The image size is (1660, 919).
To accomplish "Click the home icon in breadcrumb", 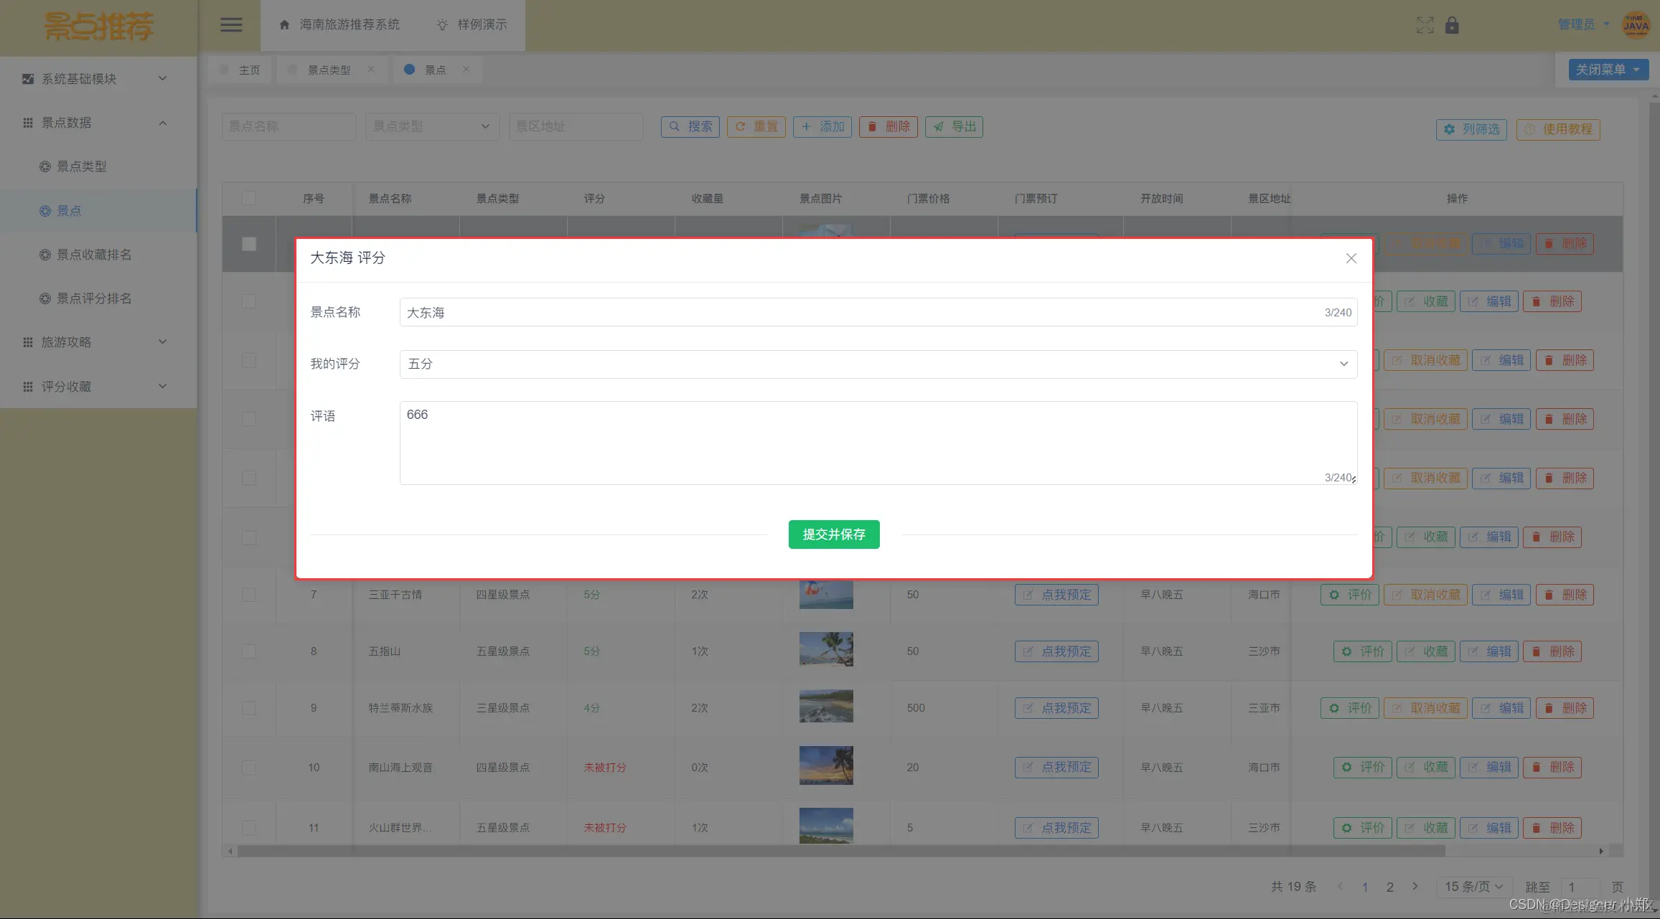I will tap(284, 25).
